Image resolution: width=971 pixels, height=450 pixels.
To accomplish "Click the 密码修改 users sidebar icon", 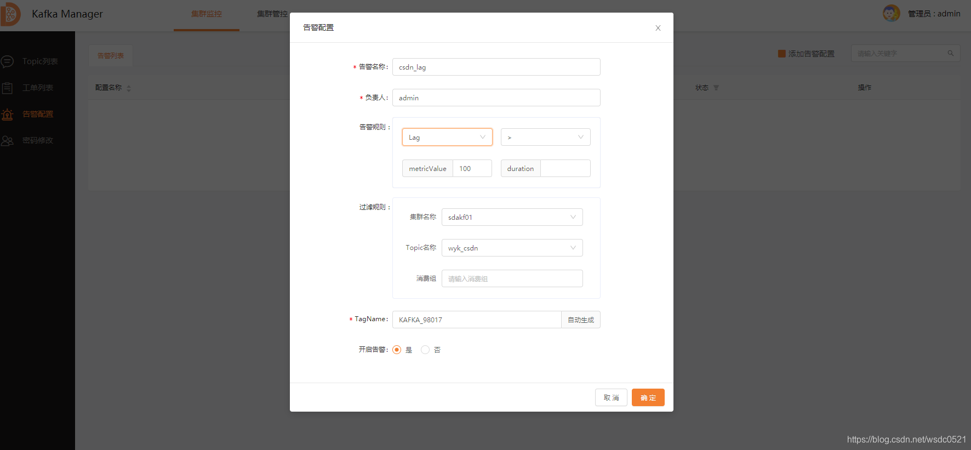I will 7,140.
